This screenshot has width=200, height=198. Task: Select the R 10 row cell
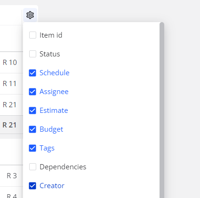(10, 63)
